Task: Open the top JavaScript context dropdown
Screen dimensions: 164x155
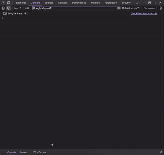Action: pyautogui.click(x=18, y=8)
